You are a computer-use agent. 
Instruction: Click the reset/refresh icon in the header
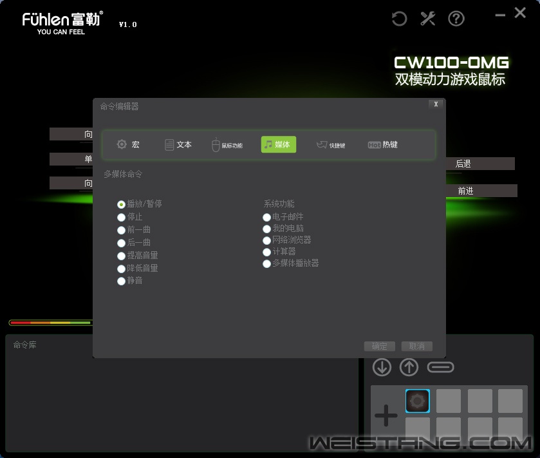tap(400, 19)
